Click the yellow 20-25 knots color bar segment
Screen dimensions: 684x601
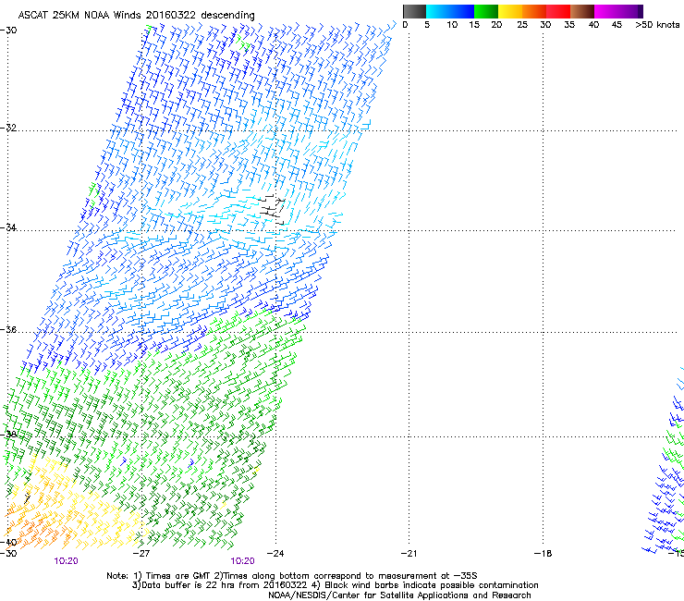(x=510, y=11)
